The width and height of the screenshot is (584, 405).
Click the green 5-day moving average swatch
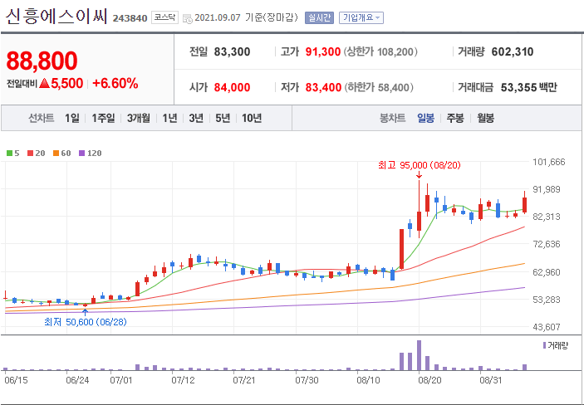tap(10, 154)
